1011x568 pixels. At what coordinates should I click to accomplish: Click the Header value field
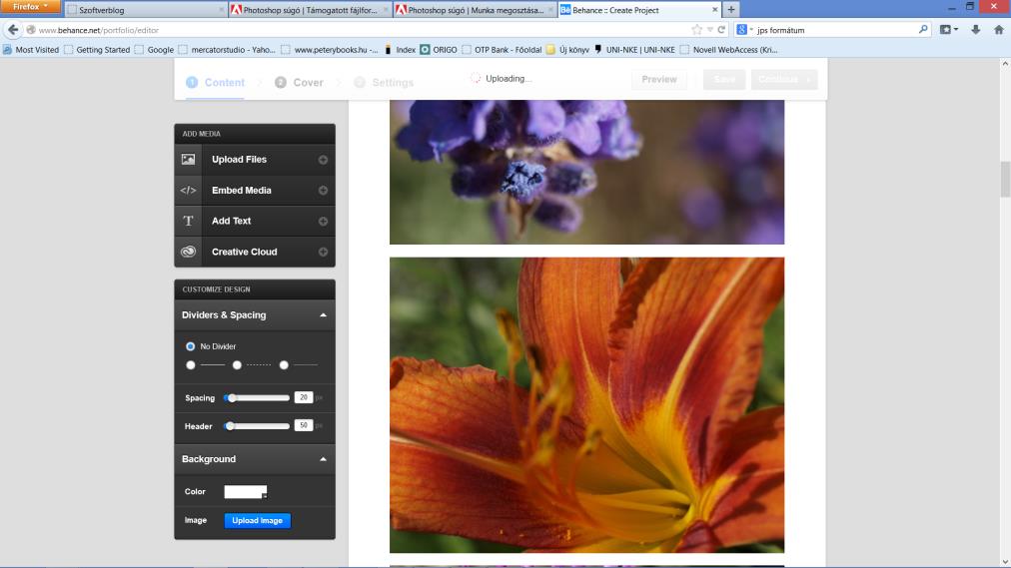[303, 425]
